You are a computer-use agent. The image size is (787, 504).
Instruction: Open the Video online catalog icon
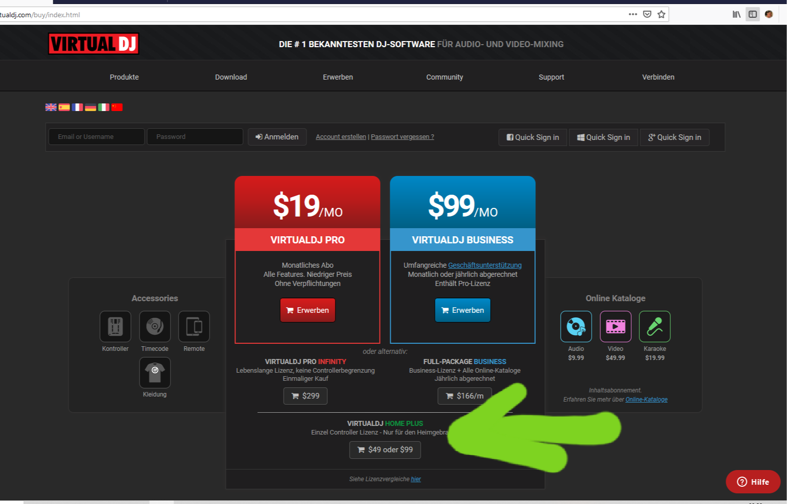pos(615,327)
